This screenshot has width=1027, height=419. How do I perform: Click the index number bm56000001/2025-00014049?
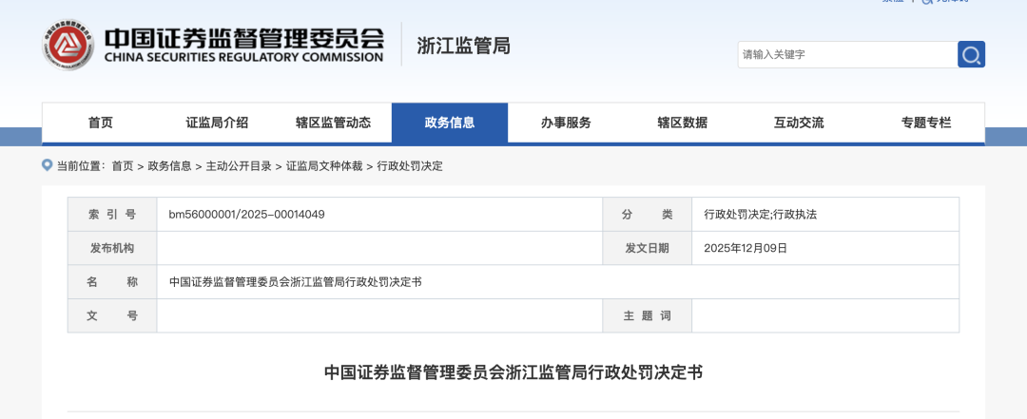[x=247, y=215]
